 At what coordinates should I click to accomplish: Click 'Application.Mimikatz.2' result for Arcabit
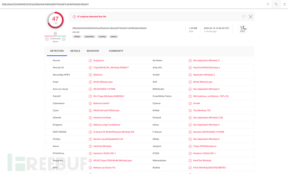pyautogui.click(x=204, y=75)
